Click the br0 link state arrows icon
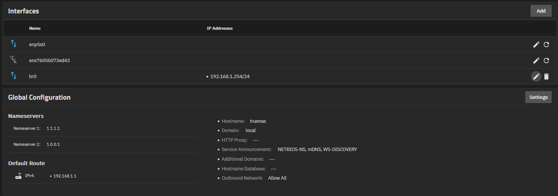The image size is (558, 196). coord(14,76)
